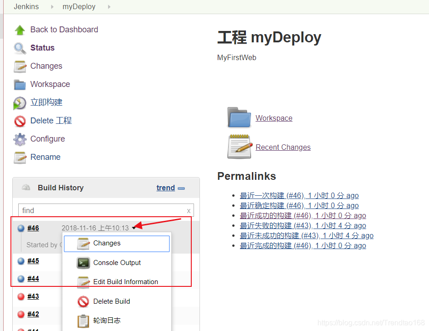Click the Delete Build prohibition icon
Image resolution: width=429 pixels, height=331 pixels.
coord(83,301)
